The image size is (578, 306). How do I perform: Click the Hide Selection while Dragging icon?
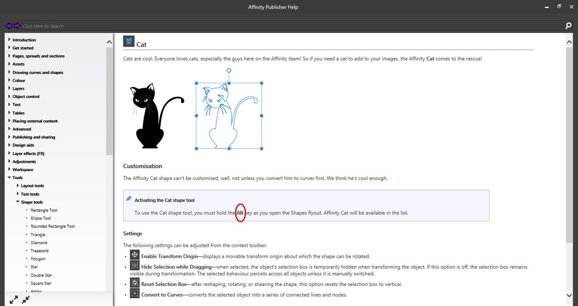(135, 265)
